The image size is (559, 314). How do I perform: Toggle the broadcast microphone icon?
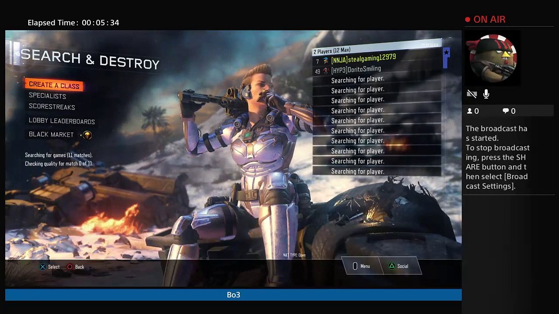click(x=486, y=94)
